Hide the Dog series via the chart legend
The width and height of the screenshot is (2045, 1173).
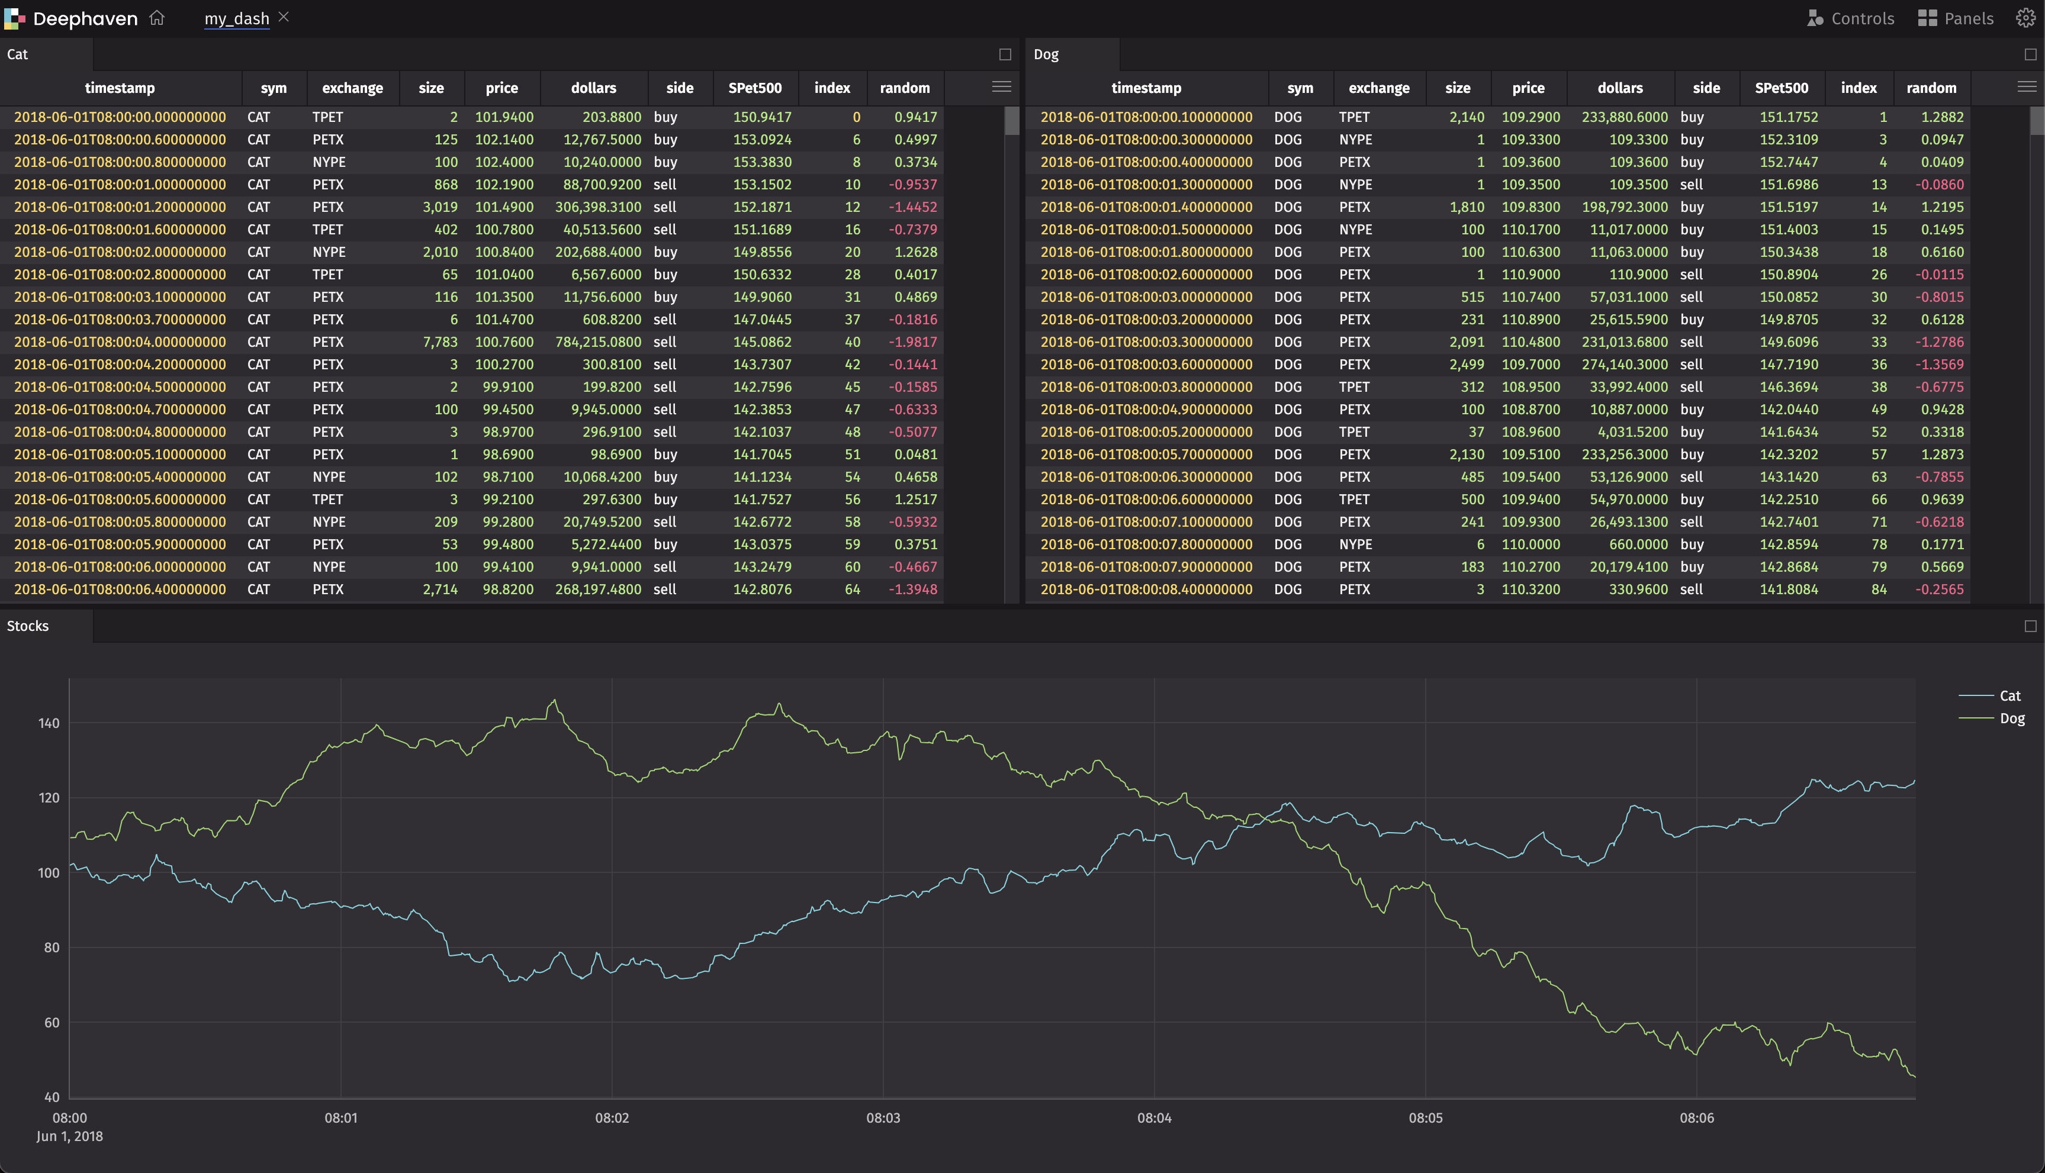pos(2010,718)
